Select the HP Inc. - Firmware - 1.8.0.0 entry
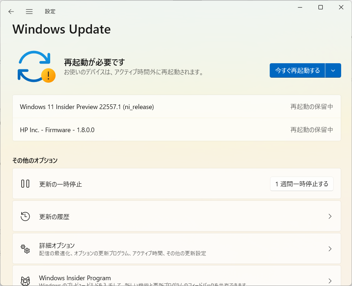Screen dimensions: 352x286 [x=177, y=130]
